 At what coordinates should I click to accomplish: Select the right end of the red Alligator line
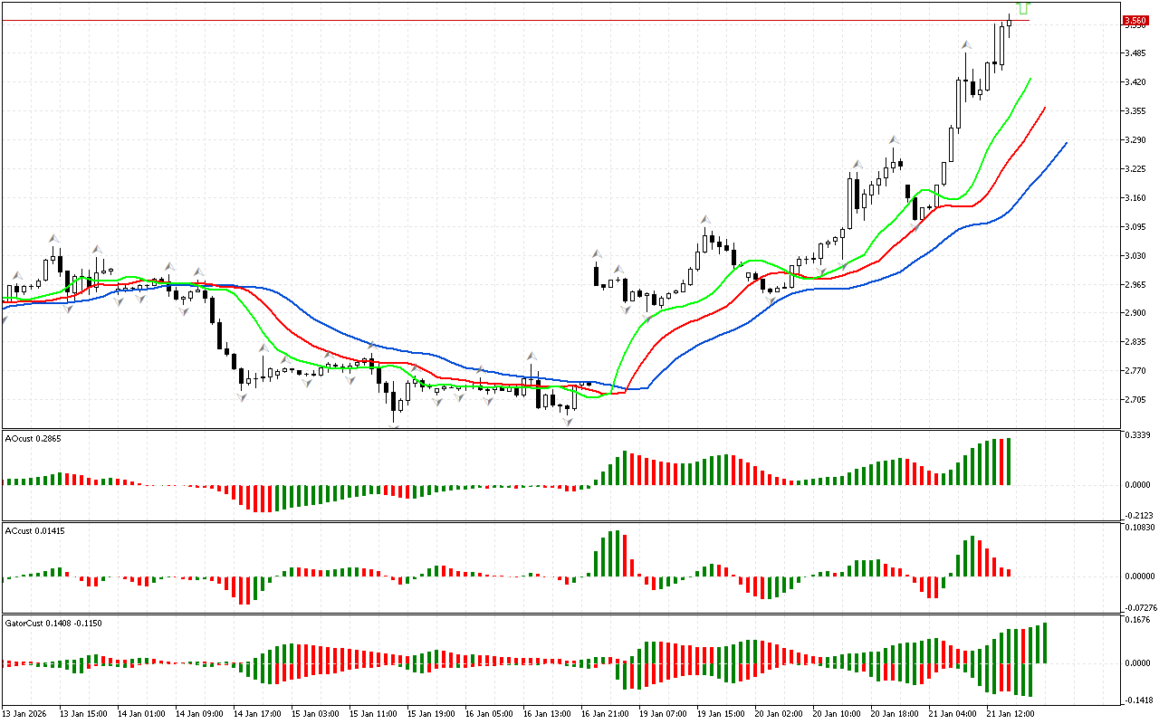coord(1044,108)
